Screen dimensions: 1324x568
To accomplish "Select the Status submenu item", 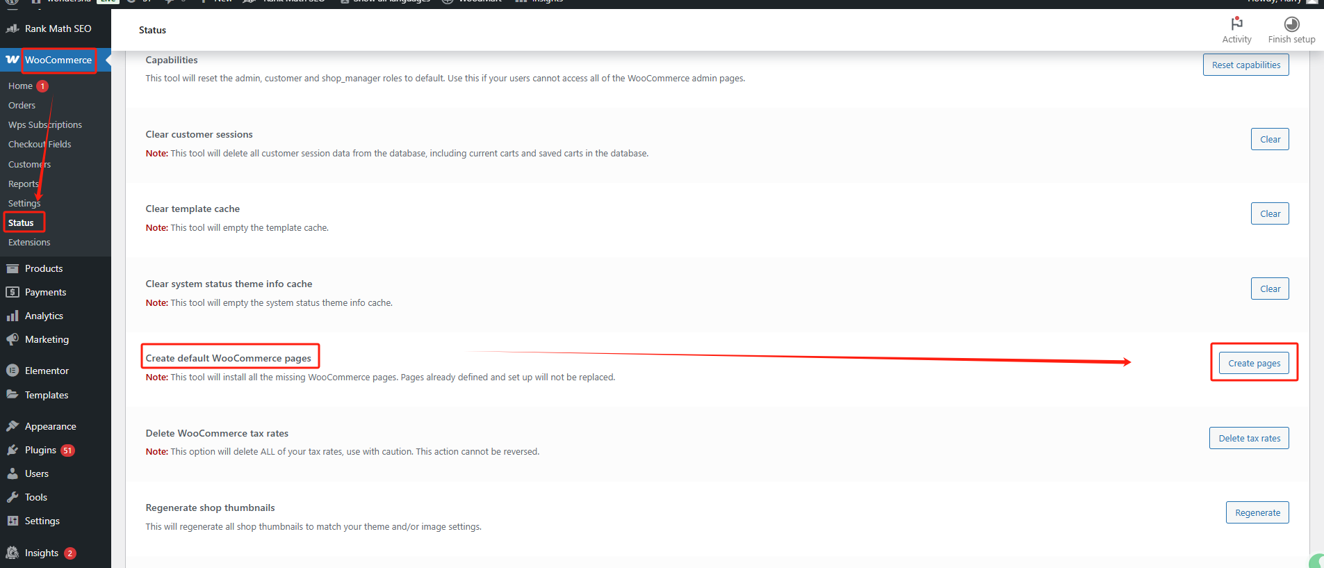I will point(21,223).
